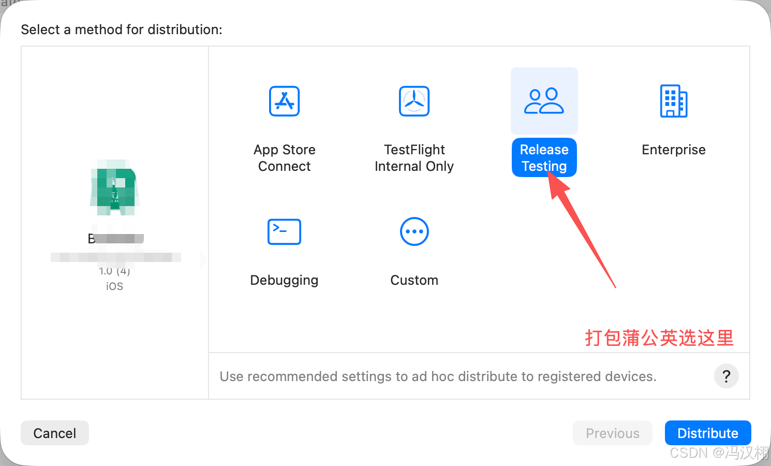Select the Release Testing people icon
The height and width of the screenshot is (466, 771).
click(x=544, y=101)
